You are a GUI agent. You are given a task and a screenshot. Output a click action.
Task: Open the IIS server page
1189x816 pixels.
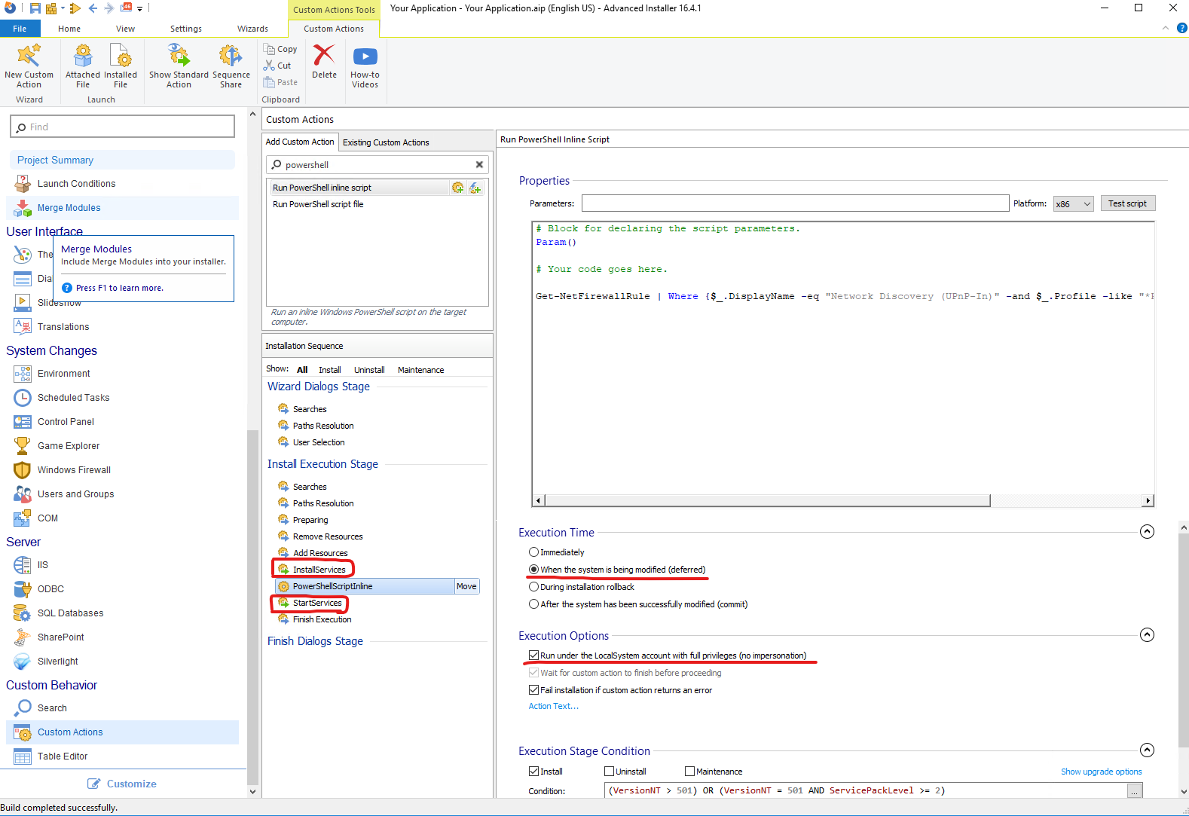click(x=42, y=565)
